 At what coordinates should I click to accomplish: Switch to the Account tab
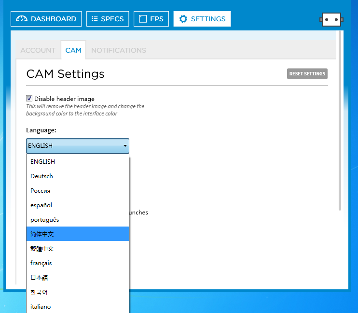[38, 50]
